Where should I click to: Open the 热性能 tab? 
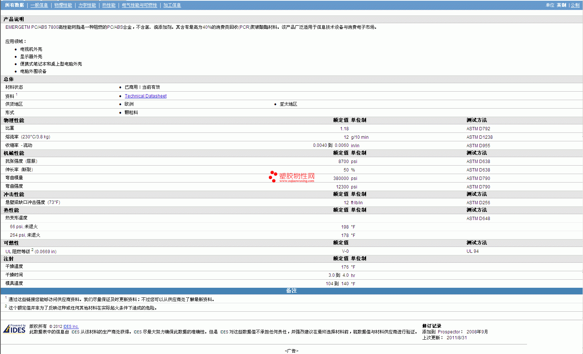click(109, 5)
